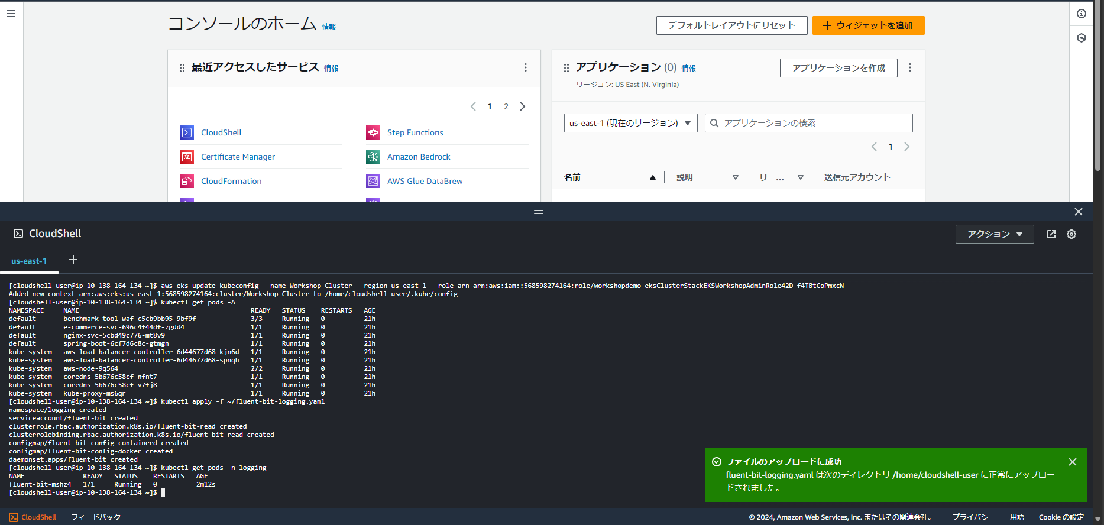Open the hamburger navigation menu

click(x=11, y=14)
